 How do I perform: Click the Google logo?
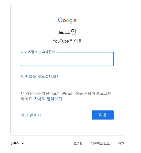67,21
